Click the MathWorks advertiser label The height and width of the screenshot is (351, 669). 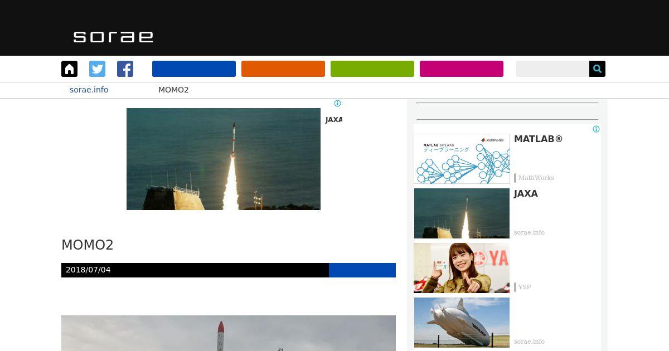[536, 178]
